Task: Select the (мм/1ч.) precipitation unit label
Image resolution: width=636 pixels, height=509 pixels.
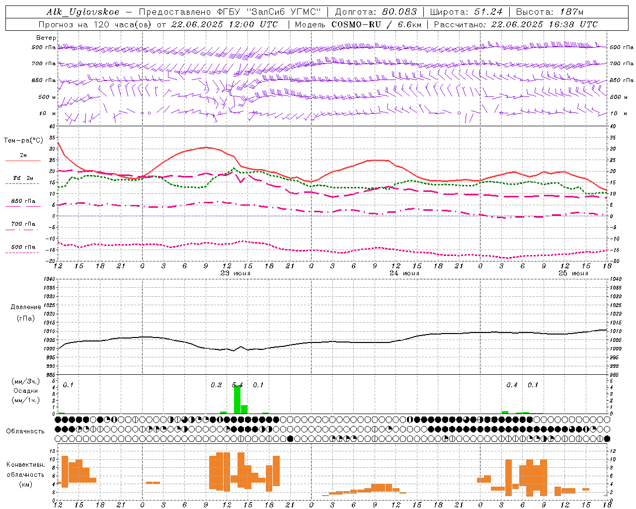Action: point(25,400)
